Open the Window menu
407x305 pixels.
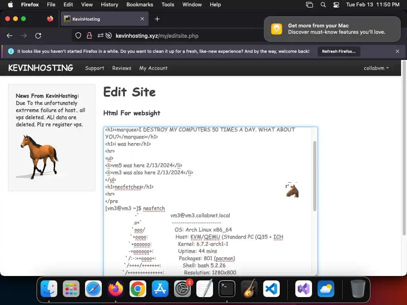[x=192, y=5]
